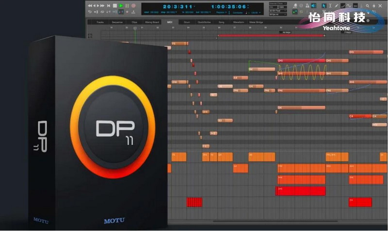Click the X mute tool icon
This screenshot has width=388, height=231.
pos(380,6)
